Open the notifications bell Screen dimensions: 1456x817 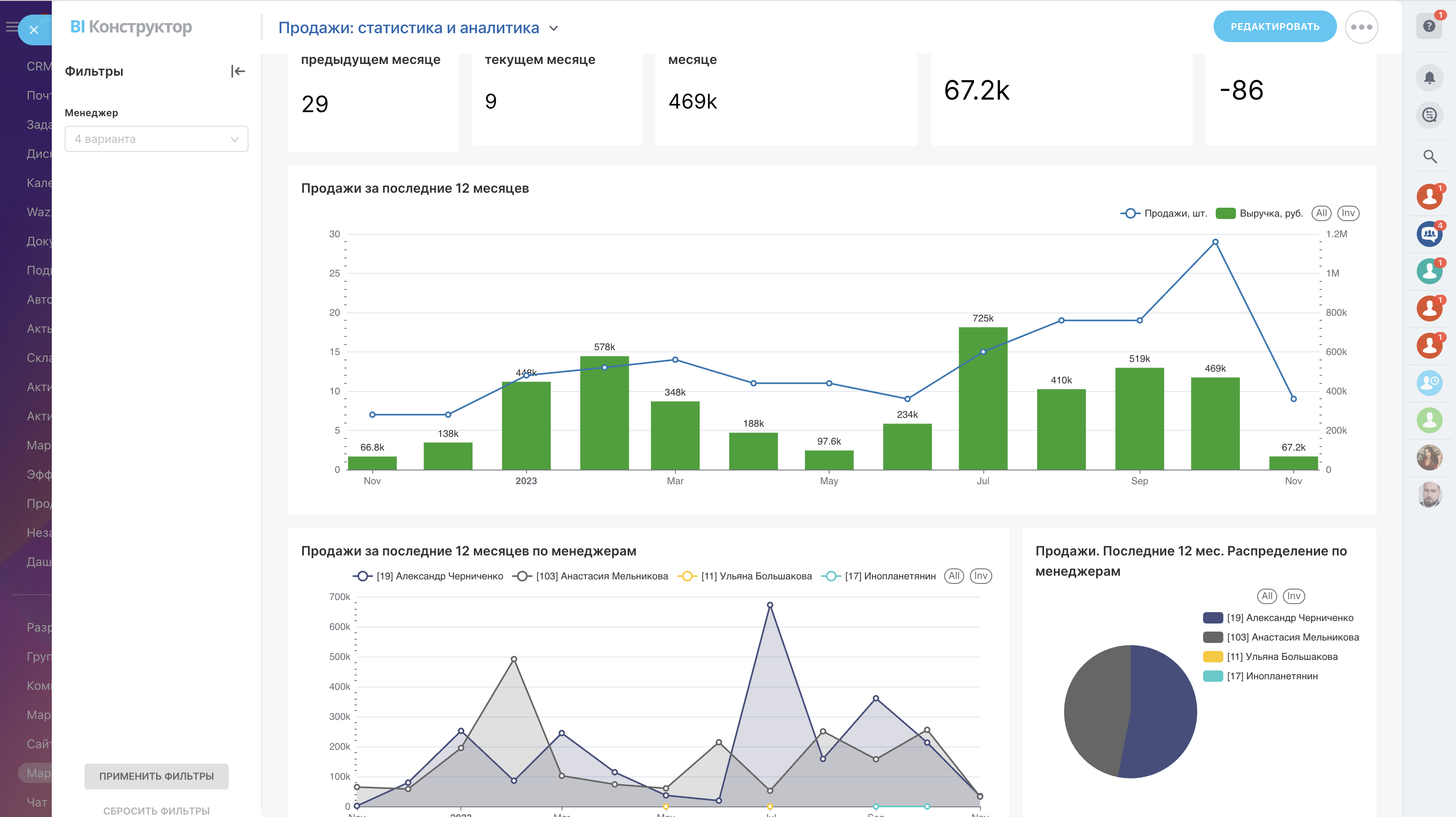point(1429,77)
